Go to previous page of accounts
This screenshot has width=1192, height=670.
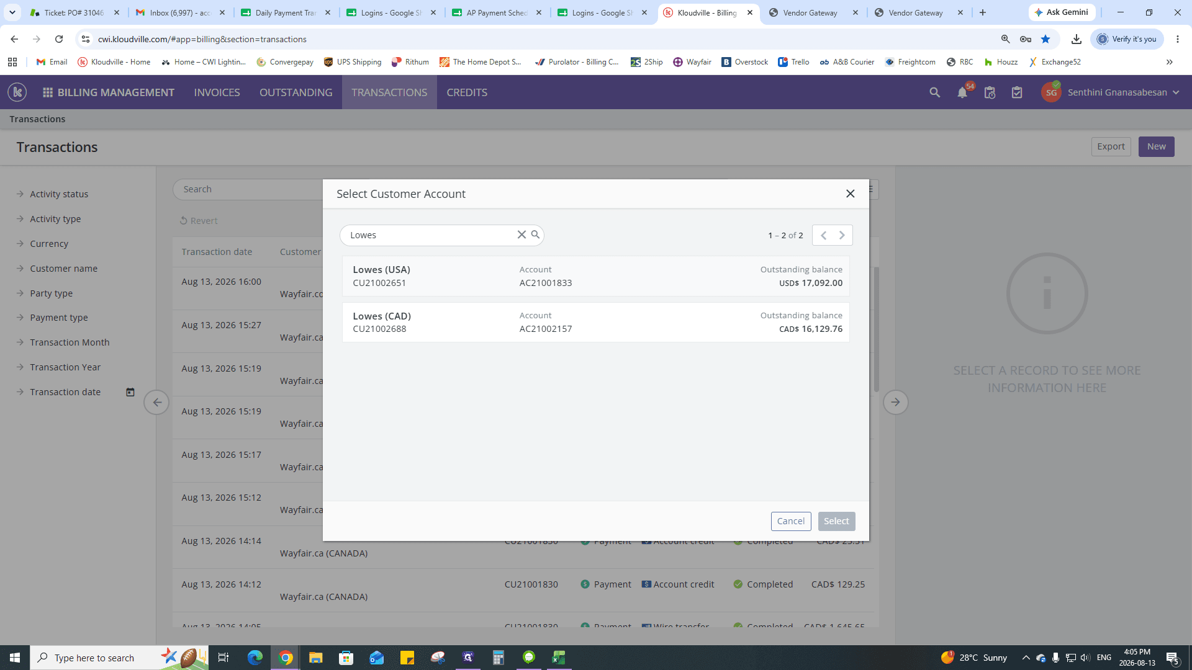823,235
